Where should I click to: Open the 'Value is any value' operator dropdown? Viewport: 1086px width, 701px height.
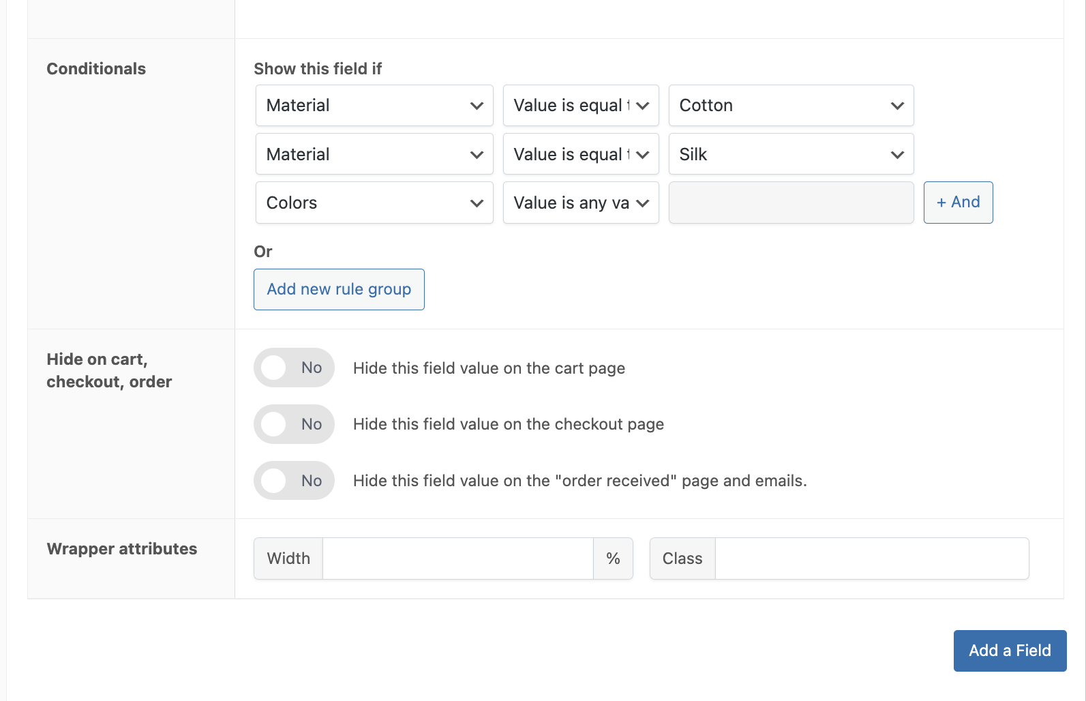click(580, 203)
